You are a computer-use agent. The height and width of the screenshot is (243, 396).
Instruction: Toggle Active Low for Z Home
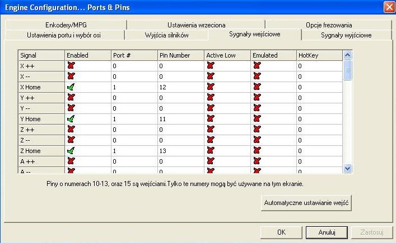211,150
